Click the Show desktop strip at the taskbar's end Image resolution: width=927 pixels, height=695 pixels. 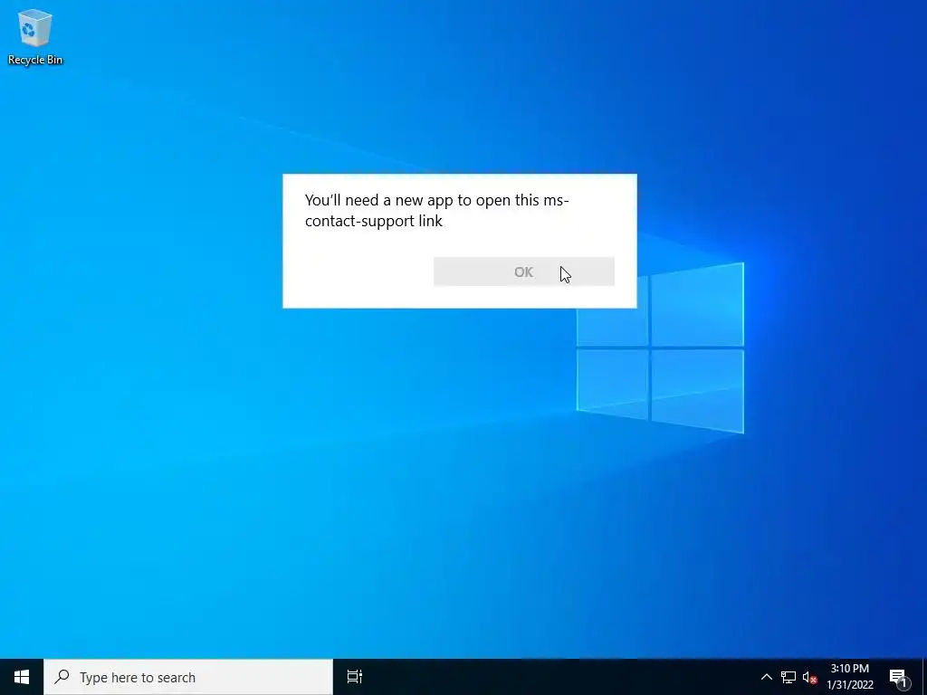click(x=924, y=677)
